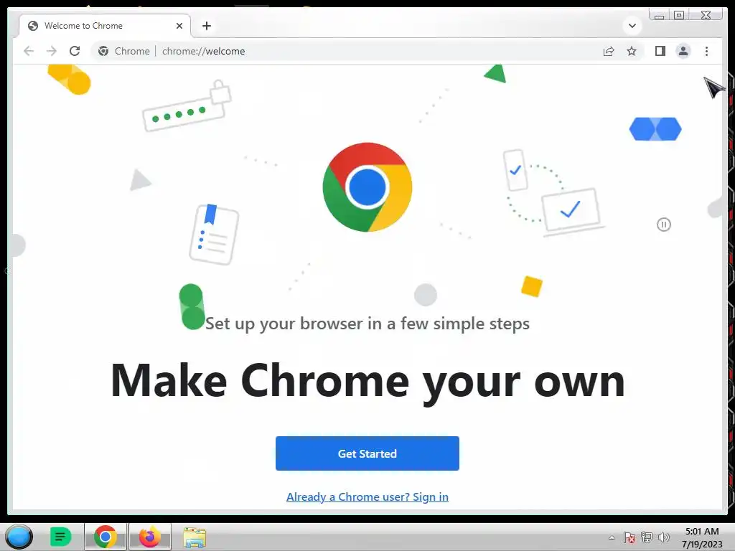Select the Welcome to Chrome tab
The width and height of the screenshot is (735, 551).
click(x=105, y=26)
